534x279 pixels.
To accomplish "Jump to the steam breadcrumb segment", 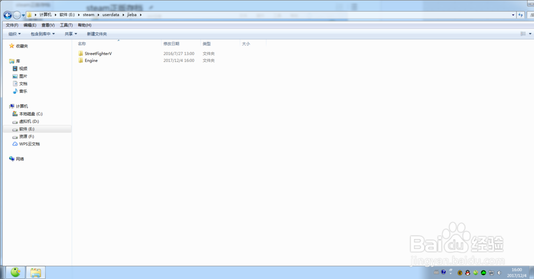I will [89, 15].
